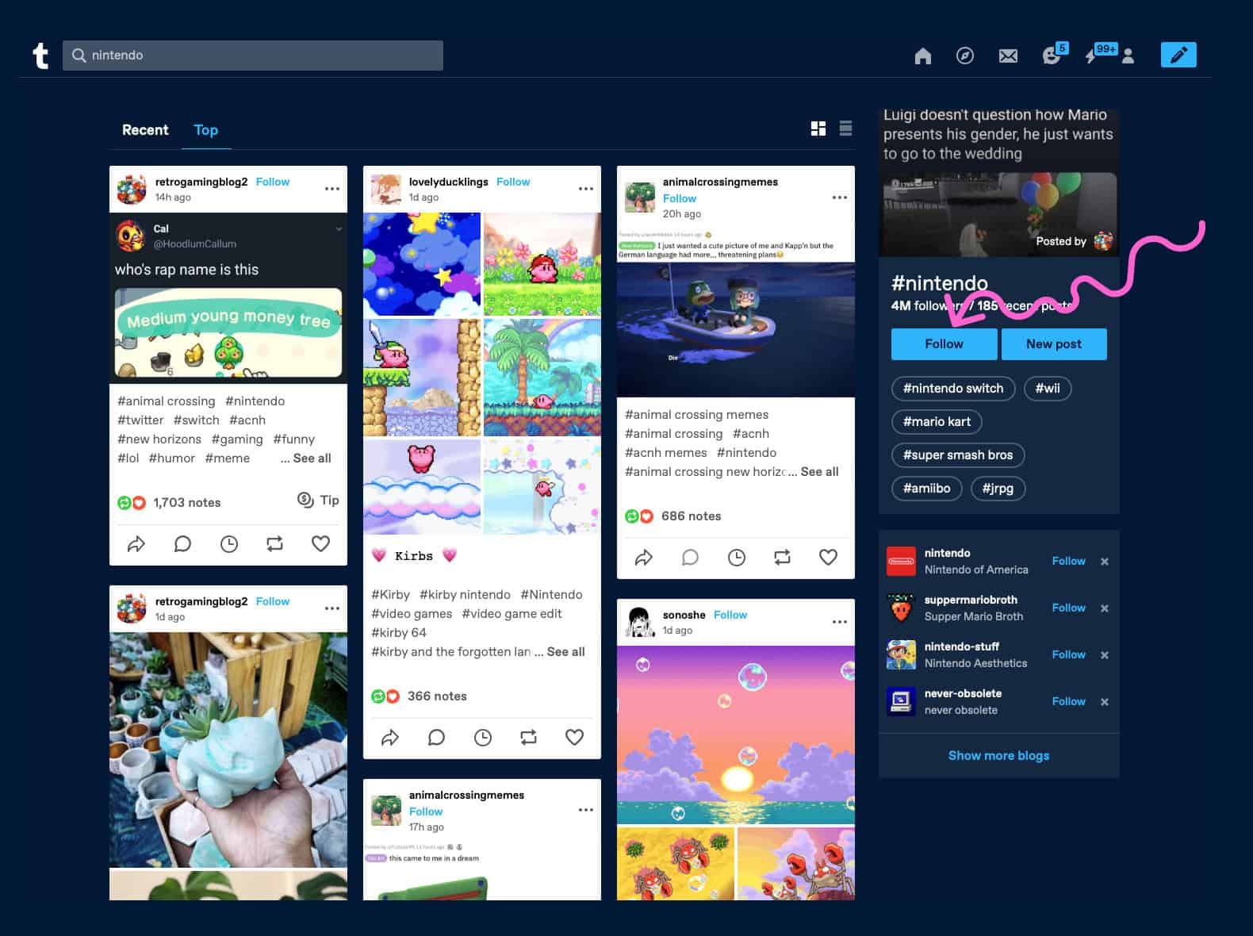Select the Recent tab

point(145,130)
